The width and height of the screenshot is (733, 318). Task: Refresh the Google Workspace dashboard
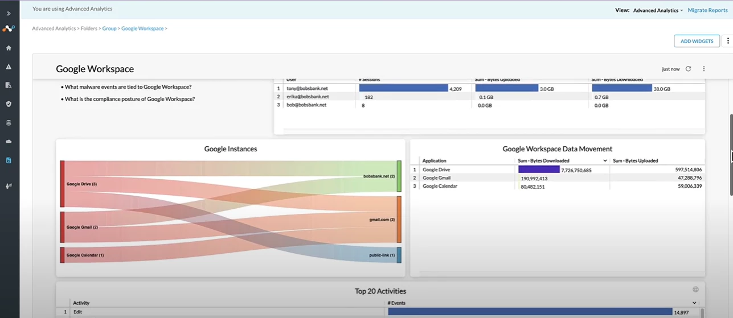[688, 69]
